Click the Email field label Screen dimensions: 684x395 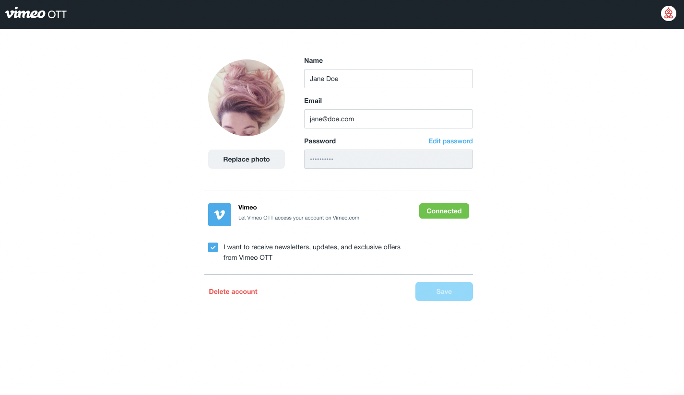(x=313, y=101)
